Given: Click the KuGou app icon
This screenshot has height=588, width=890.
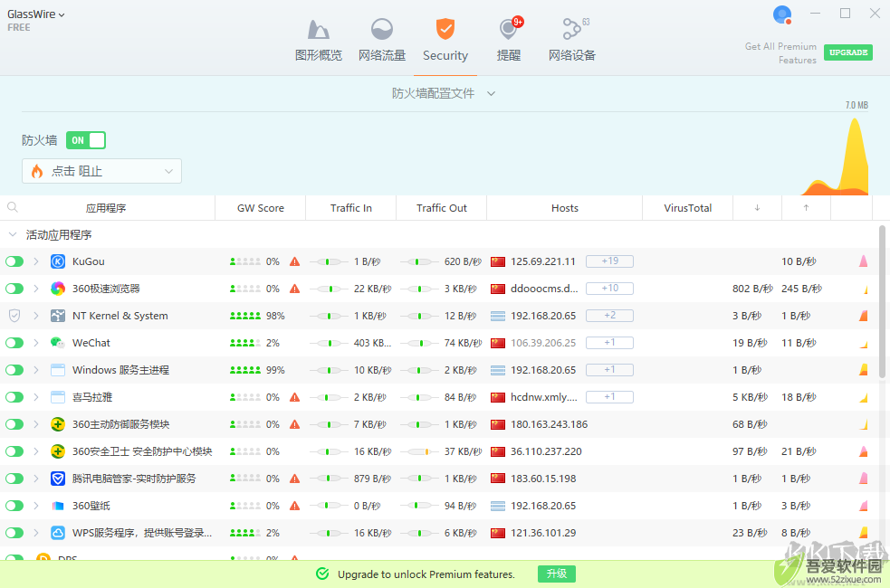Looking at the screenshot, I should coord(58,261).
